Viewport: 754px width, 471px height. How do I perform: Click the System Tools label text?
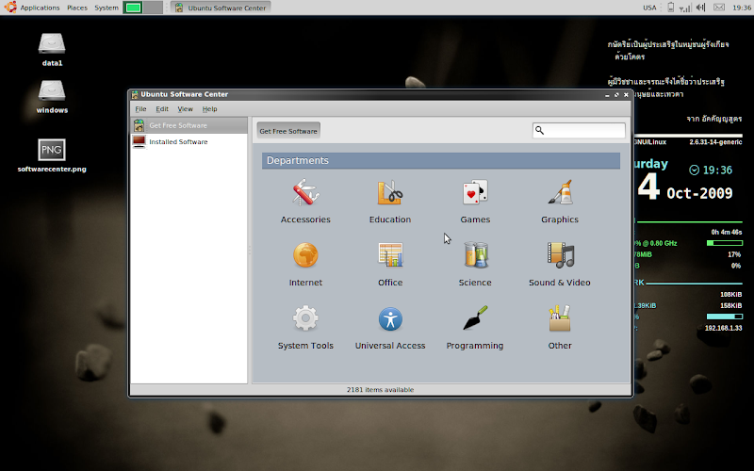[x=305, y=346]
